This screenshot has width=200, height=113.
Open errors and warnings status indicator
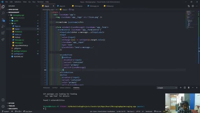pos(18,111)
